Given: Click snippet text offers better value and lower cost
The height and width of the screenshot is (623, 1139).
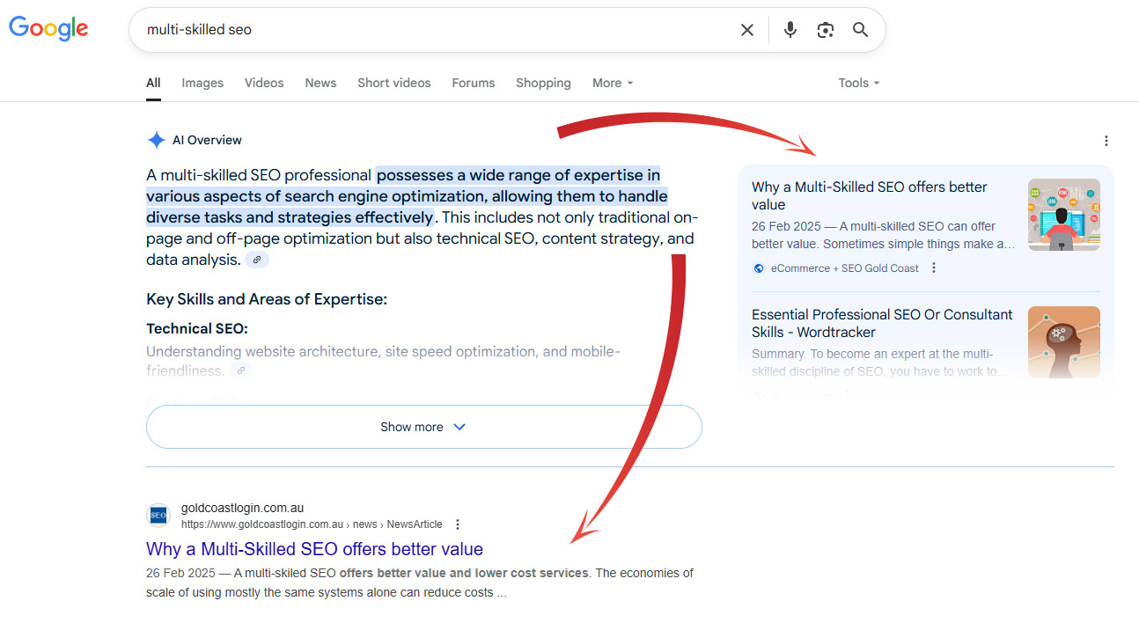Looking at the screenshot, I should 464,573.
